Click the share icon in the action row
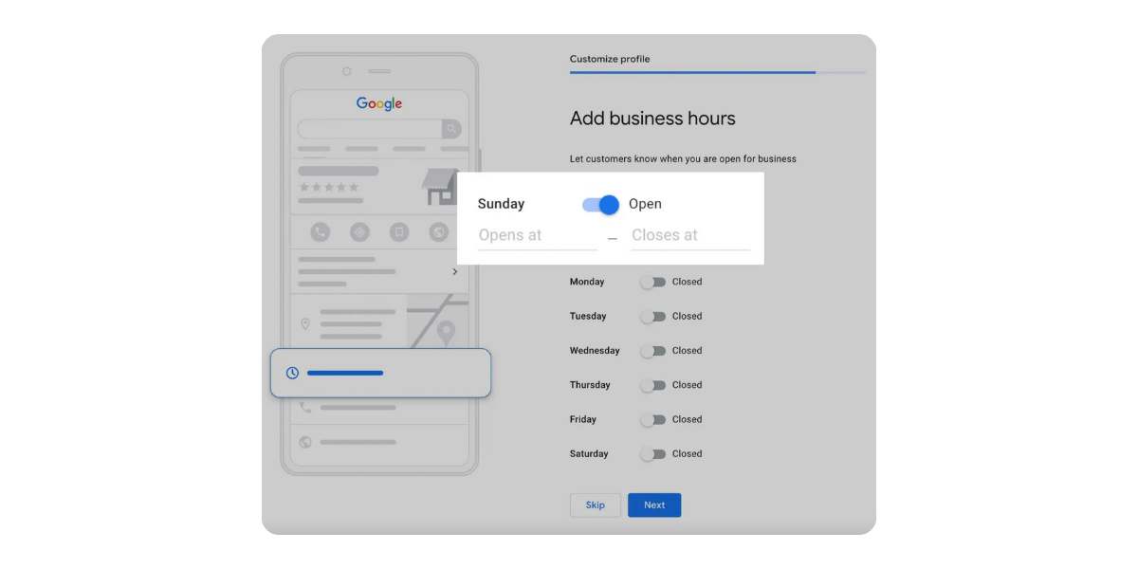Screen dimensions: 1138x569 coord(437,232)
